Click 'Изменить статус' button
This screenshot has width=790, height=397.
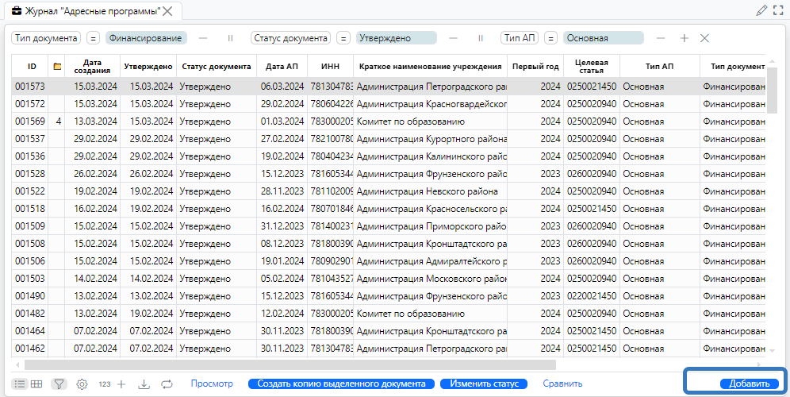tap(484, 384)
